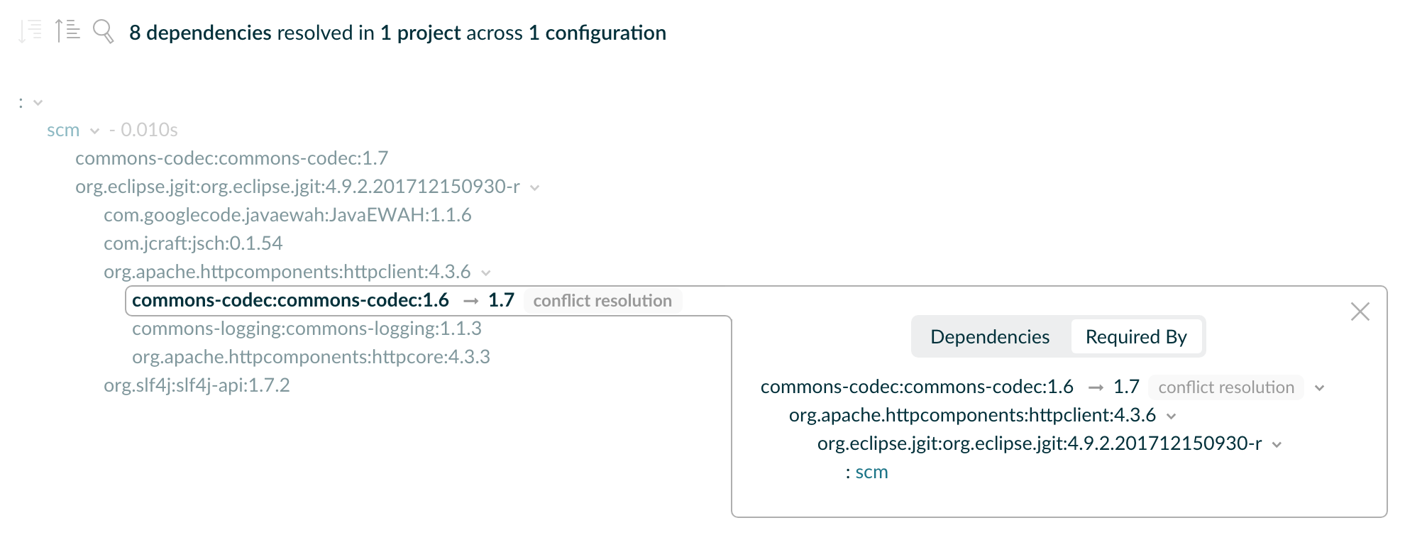Viewport: 1405px width, 535px height.
Task: Expand jgit chevron in Required By panel
Action: (1277, 445)
